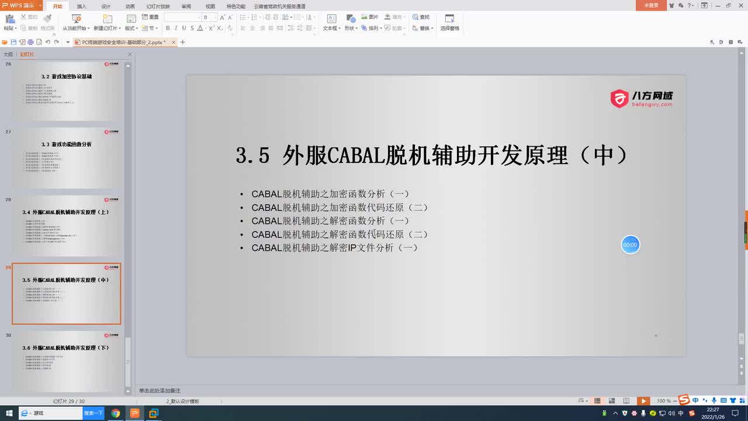Open the Layout (版式) dropdown
The image size is (748, 421).
pyautogui.click(x=132, y=28)
